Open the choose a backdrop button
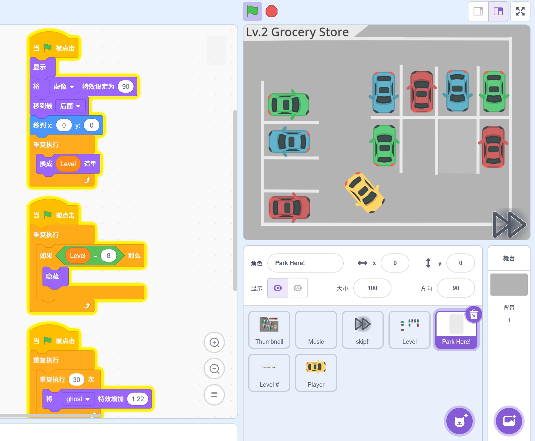The image size is (535, 441). tap(509, 421)
